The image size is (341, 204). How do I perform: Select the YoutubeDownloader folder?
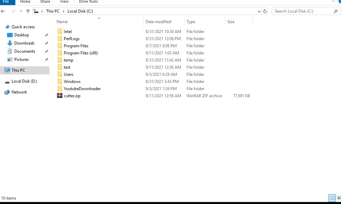[82, 89]
